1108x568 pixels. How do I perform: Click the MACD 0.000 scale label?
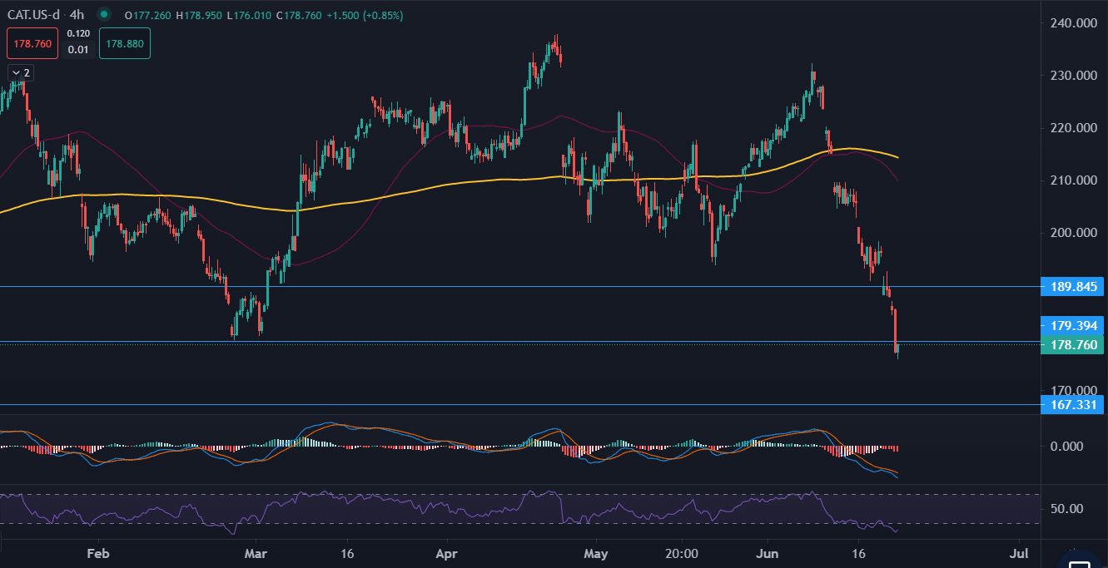coord(1068,447)
